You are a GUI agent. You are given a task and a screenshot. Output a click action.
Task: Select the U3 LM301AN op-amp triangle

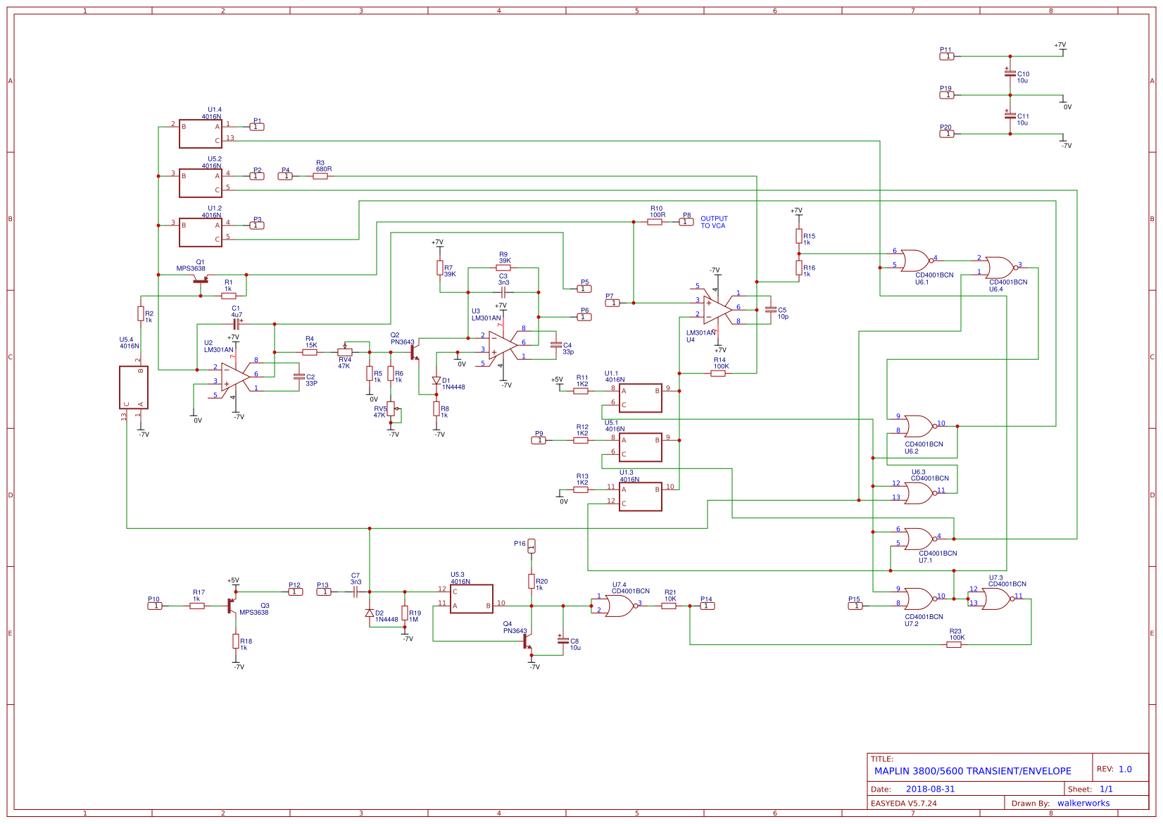point(503,345)
